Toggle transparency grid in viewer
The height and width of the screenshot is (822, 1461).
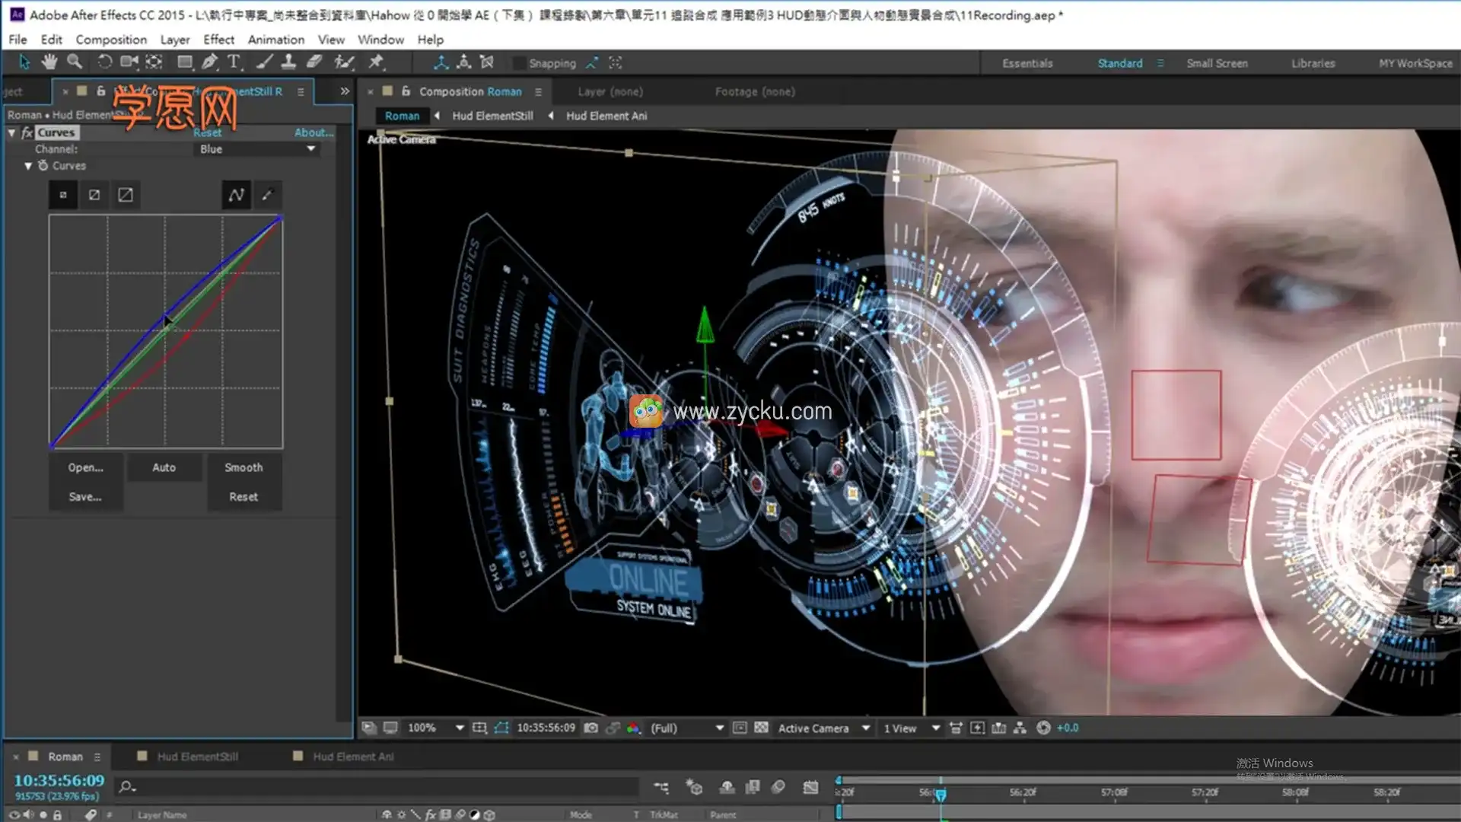point(761,728)
